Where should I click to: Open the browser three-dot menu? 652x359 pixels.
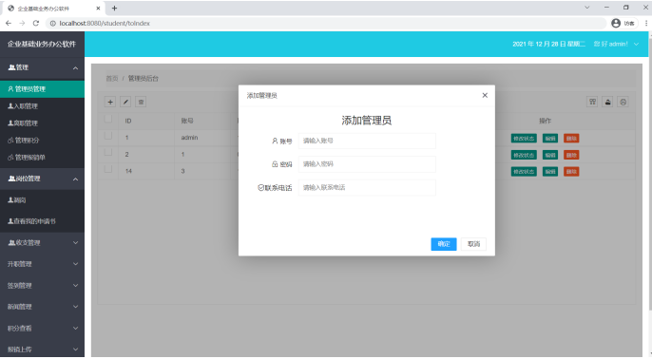click(x=646, y=23)
